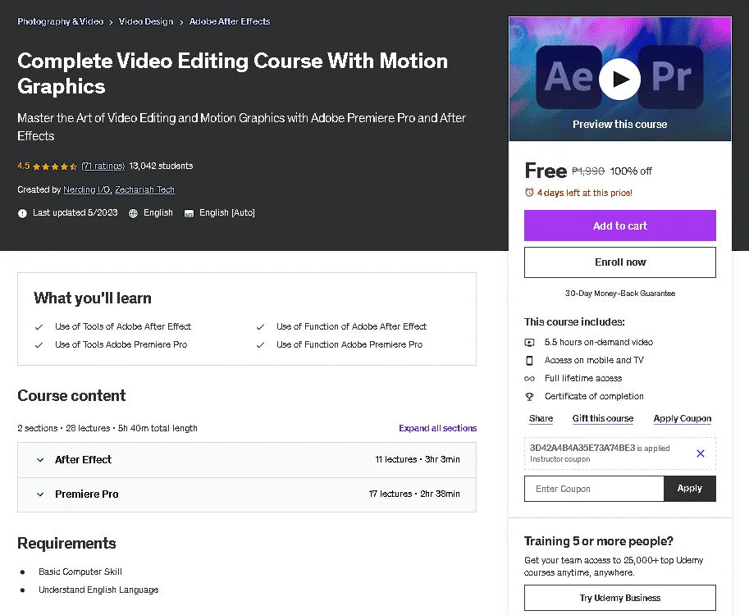Click the closed captions icon
Image resolution: width=749 pixels, height=615 pixels.
(x=190, y=213)
